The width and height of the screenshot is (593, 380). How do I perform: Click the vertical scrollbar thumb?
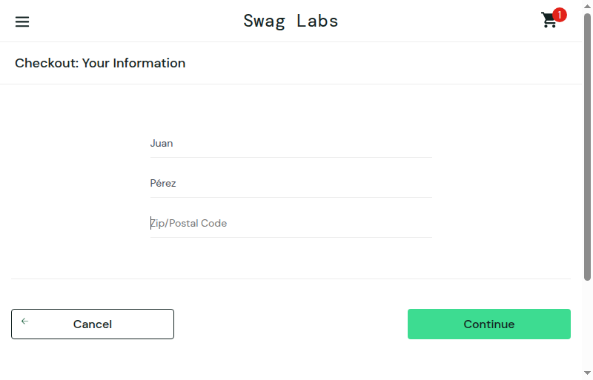[587, 147]
